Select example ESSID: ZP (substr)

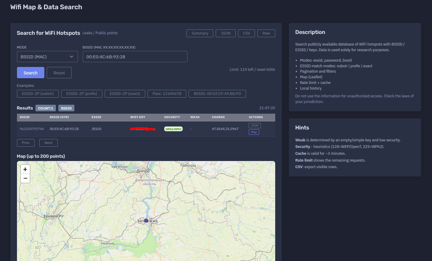[x=38, y=94]
